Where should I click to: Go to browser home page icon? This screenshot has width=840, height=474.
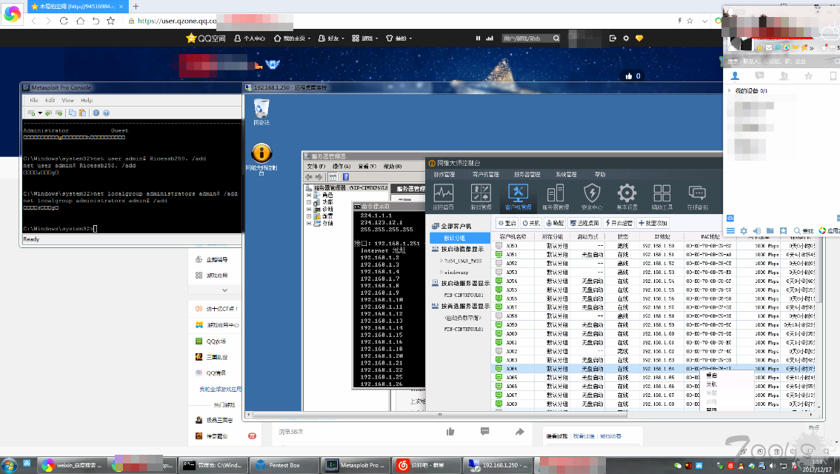click(x=80, y=21)
